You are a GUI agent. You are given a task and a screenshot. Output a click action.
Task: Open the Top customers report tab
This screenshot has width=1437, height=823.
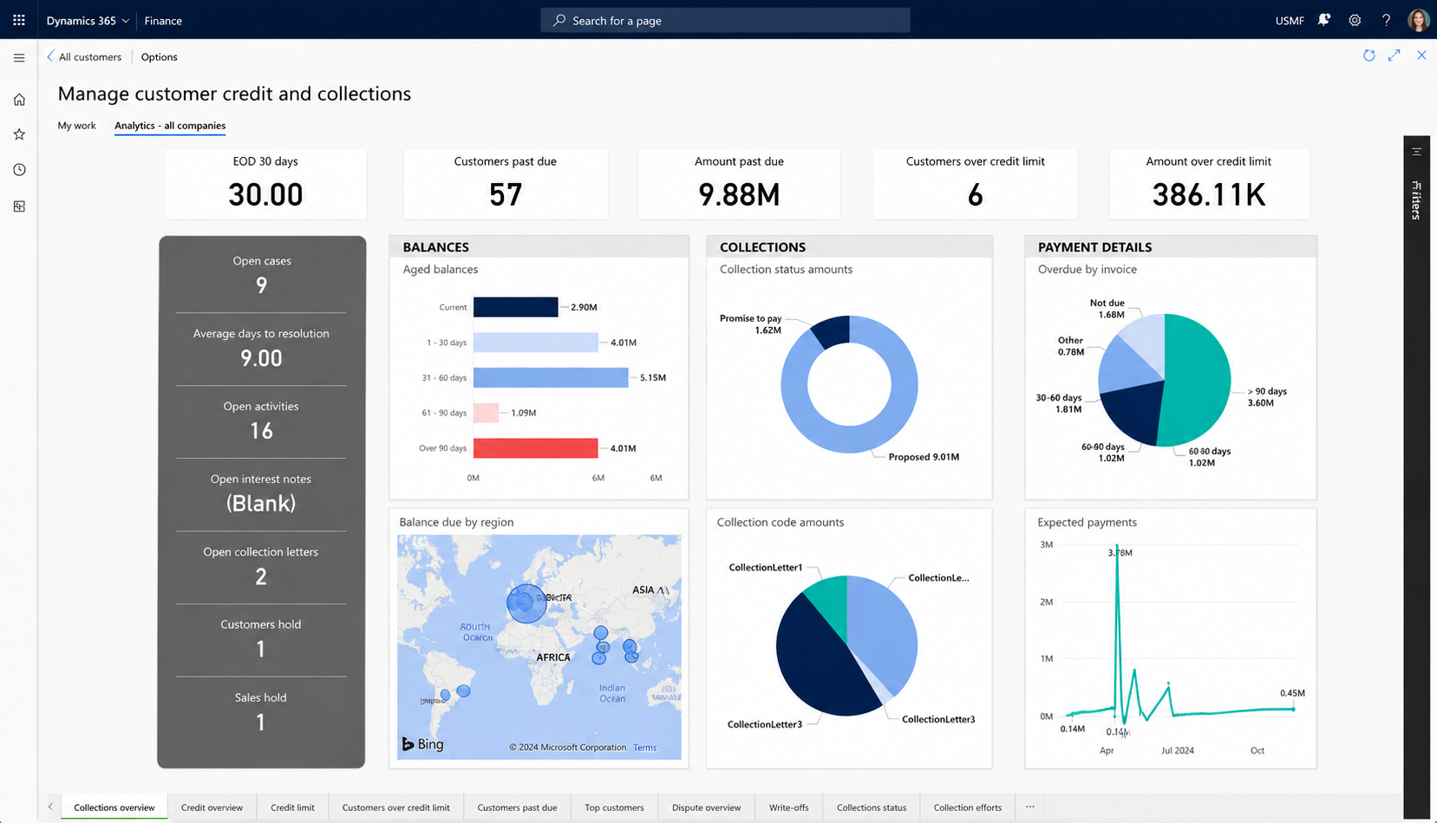click(614, 807)
